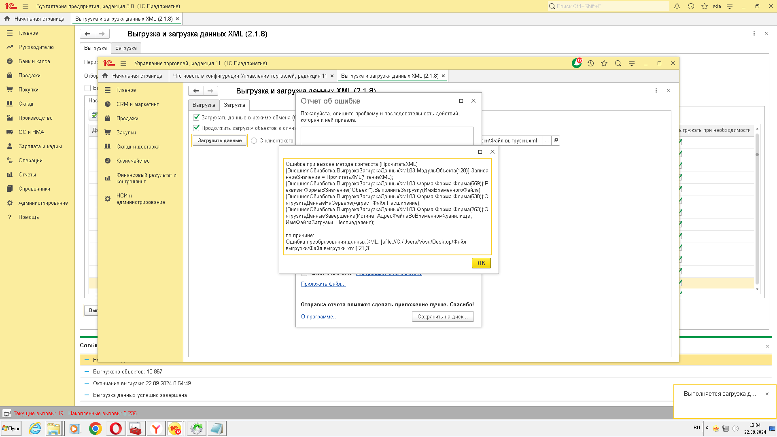Image resolution: width=777 pixels, height=437 pixels.
Task: Close the messages panel in Бухгалтерия
Action: [767, 346]
